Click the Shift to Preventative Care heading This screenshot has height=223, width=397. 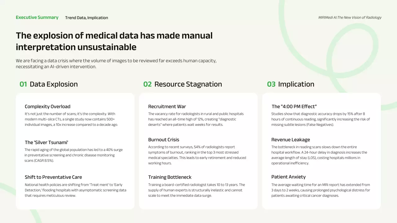(x=53, y=177)
